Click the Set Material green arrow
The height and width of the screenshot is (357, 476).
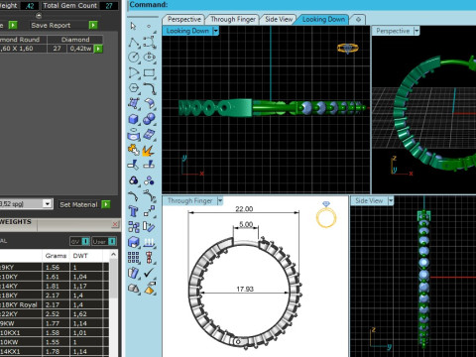(106, 204)
